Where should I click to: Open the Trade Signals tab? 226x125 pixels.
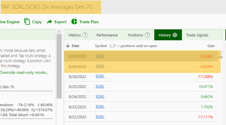coord(197,35)
